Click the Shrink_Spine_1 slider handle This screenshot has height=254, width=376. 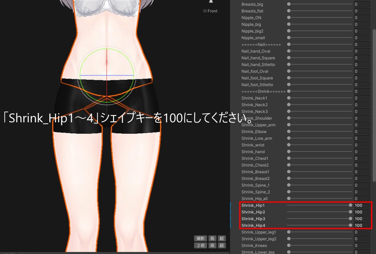point(289,185)
